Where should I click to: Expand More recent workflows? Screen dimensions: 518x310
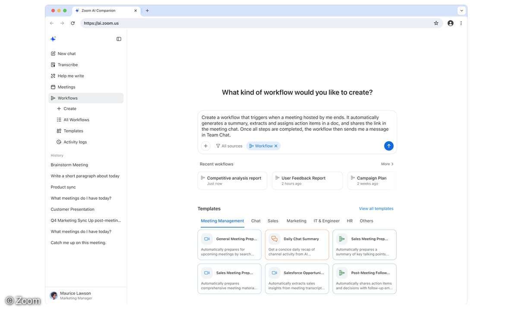387,164
